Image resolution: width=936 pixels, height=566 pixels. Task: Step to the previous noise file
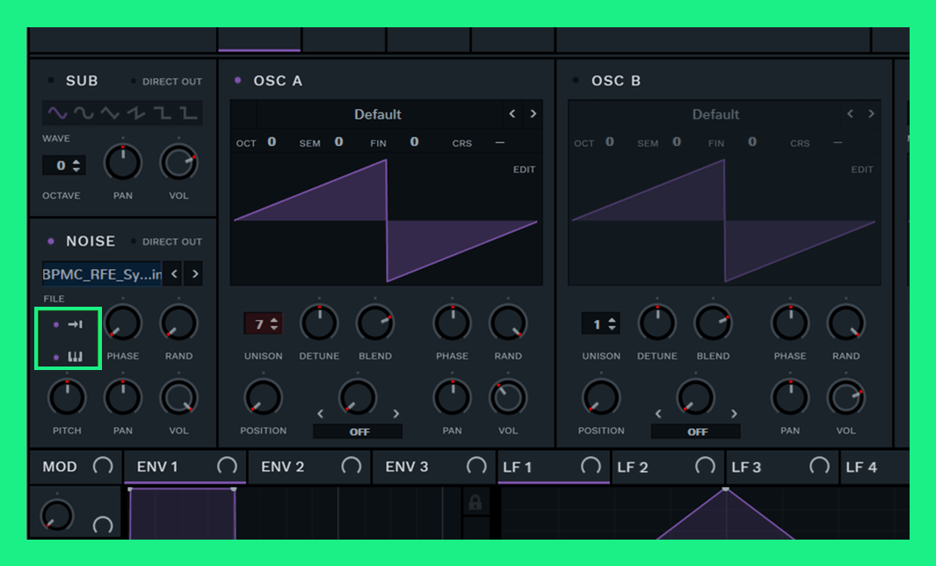pyautogui.click(x=174, y=274)
